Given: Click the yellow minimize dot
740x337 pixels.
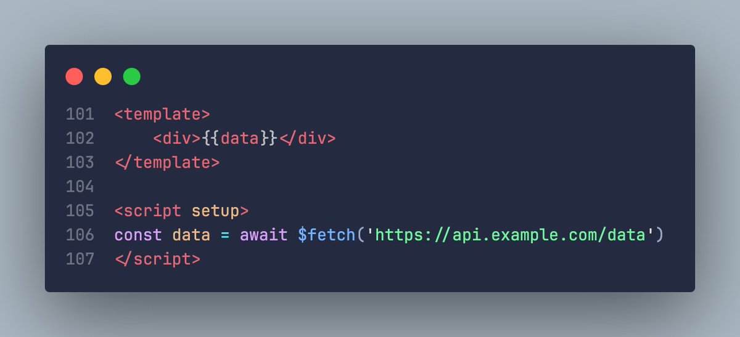Looking at the screenshot, I should [x=103, y=77].
